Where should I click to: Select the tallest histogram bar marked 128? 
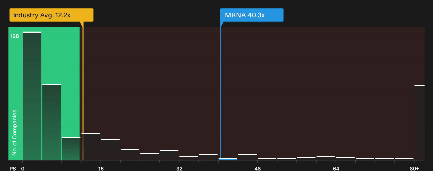click(x=32, y=96)
